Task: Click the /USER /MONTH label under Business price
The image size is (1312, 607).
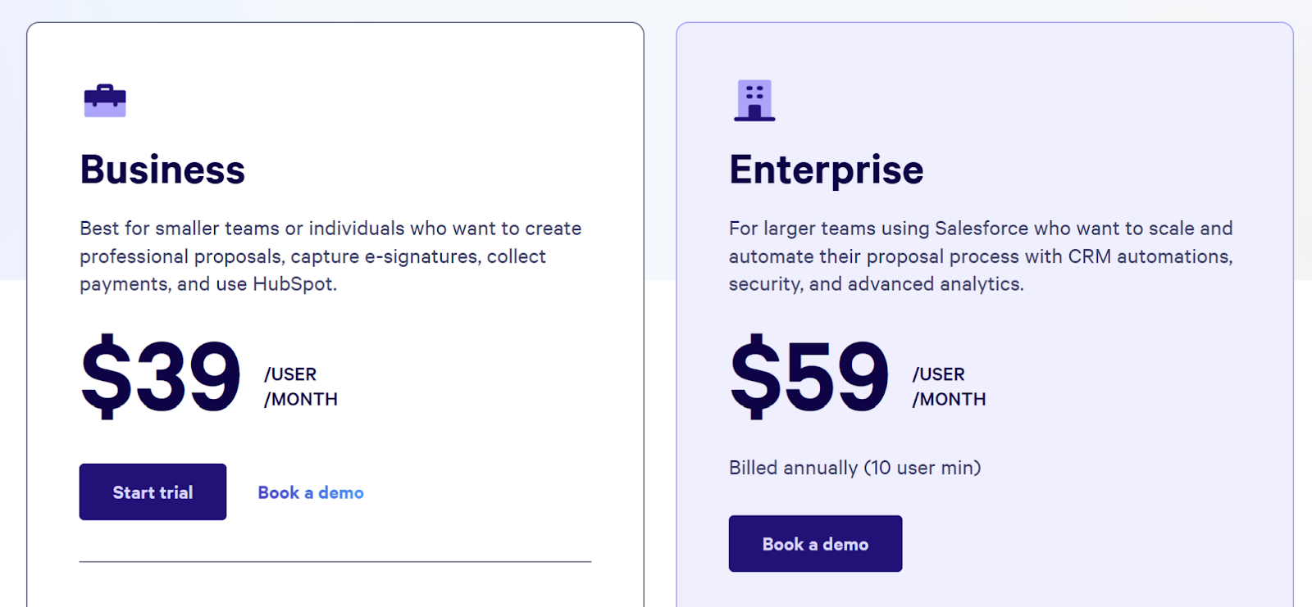Action: point(299,387)
